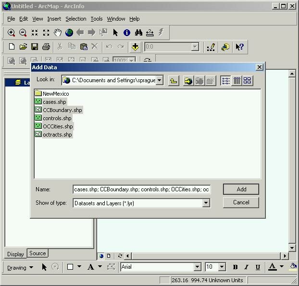
Task: Expand the Look in path dropdown
Action: pyautogui.click(x=160, y=80)
